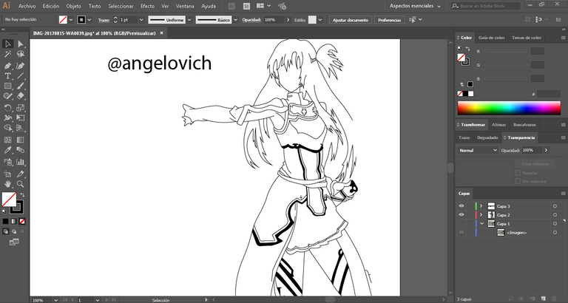Screen dimensions: 568x303
Task: Pick the Eraser tool
Action: coord(21,96)
